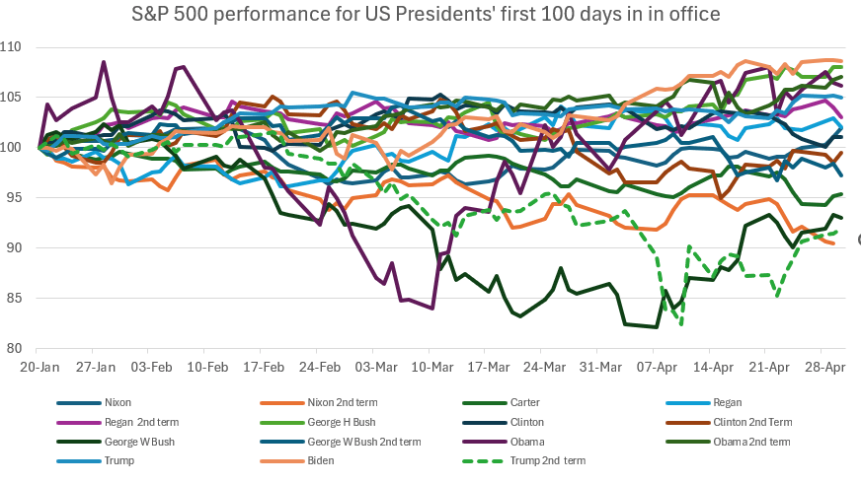Viewport: 861px width, 484px height.
Task: Click the 80 label on the vertical axis
Action: point(23,348)
